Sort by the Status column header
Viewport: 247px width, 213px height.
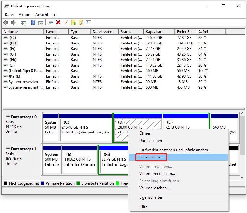pyautogui.click(x=131, y=32)
